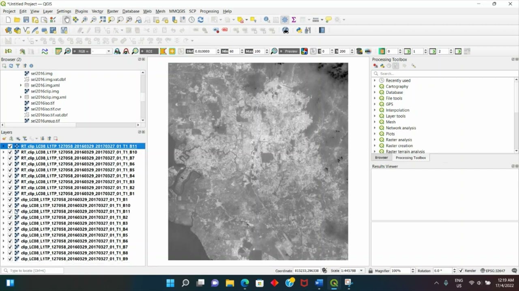The height and width of the screenshot is (291, 519).
Task: Open the SCP band set icon
Action: tap(58, 51)
